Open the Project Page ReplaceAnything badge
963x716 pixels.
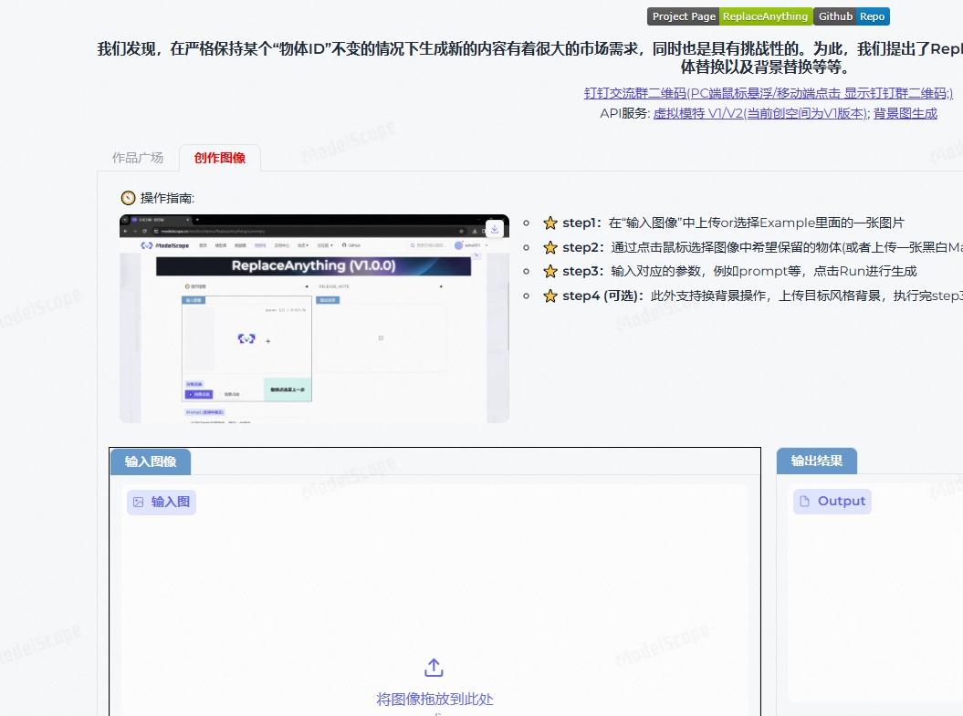729,16
